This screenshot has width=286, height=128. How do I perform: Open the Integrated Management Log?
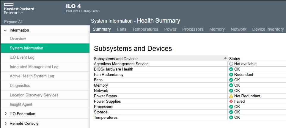[x=45, y=67]
